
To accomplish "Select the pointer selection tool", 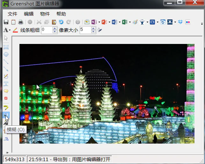I will (x=6, y=38).
